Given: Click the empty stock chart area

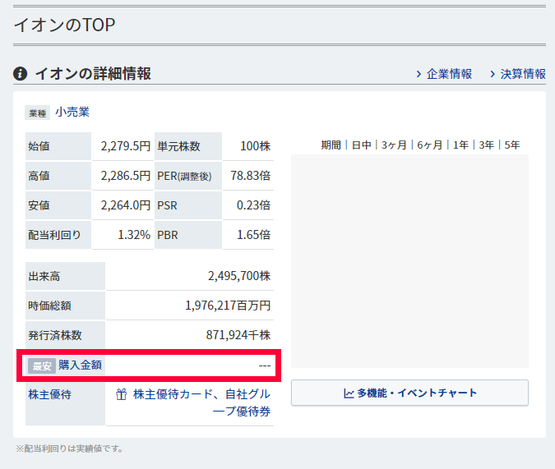Looking at the screenshot, I should pos(409,260).
